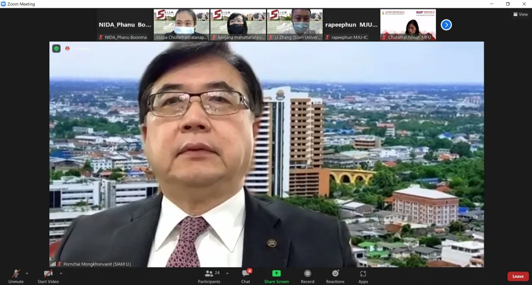532x285 pixels.
Task: Click the network signal bars icon
Action: click(53, 264)
